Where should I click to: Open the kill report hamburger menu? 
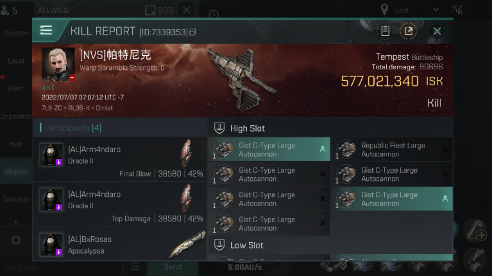click(46, 30)
